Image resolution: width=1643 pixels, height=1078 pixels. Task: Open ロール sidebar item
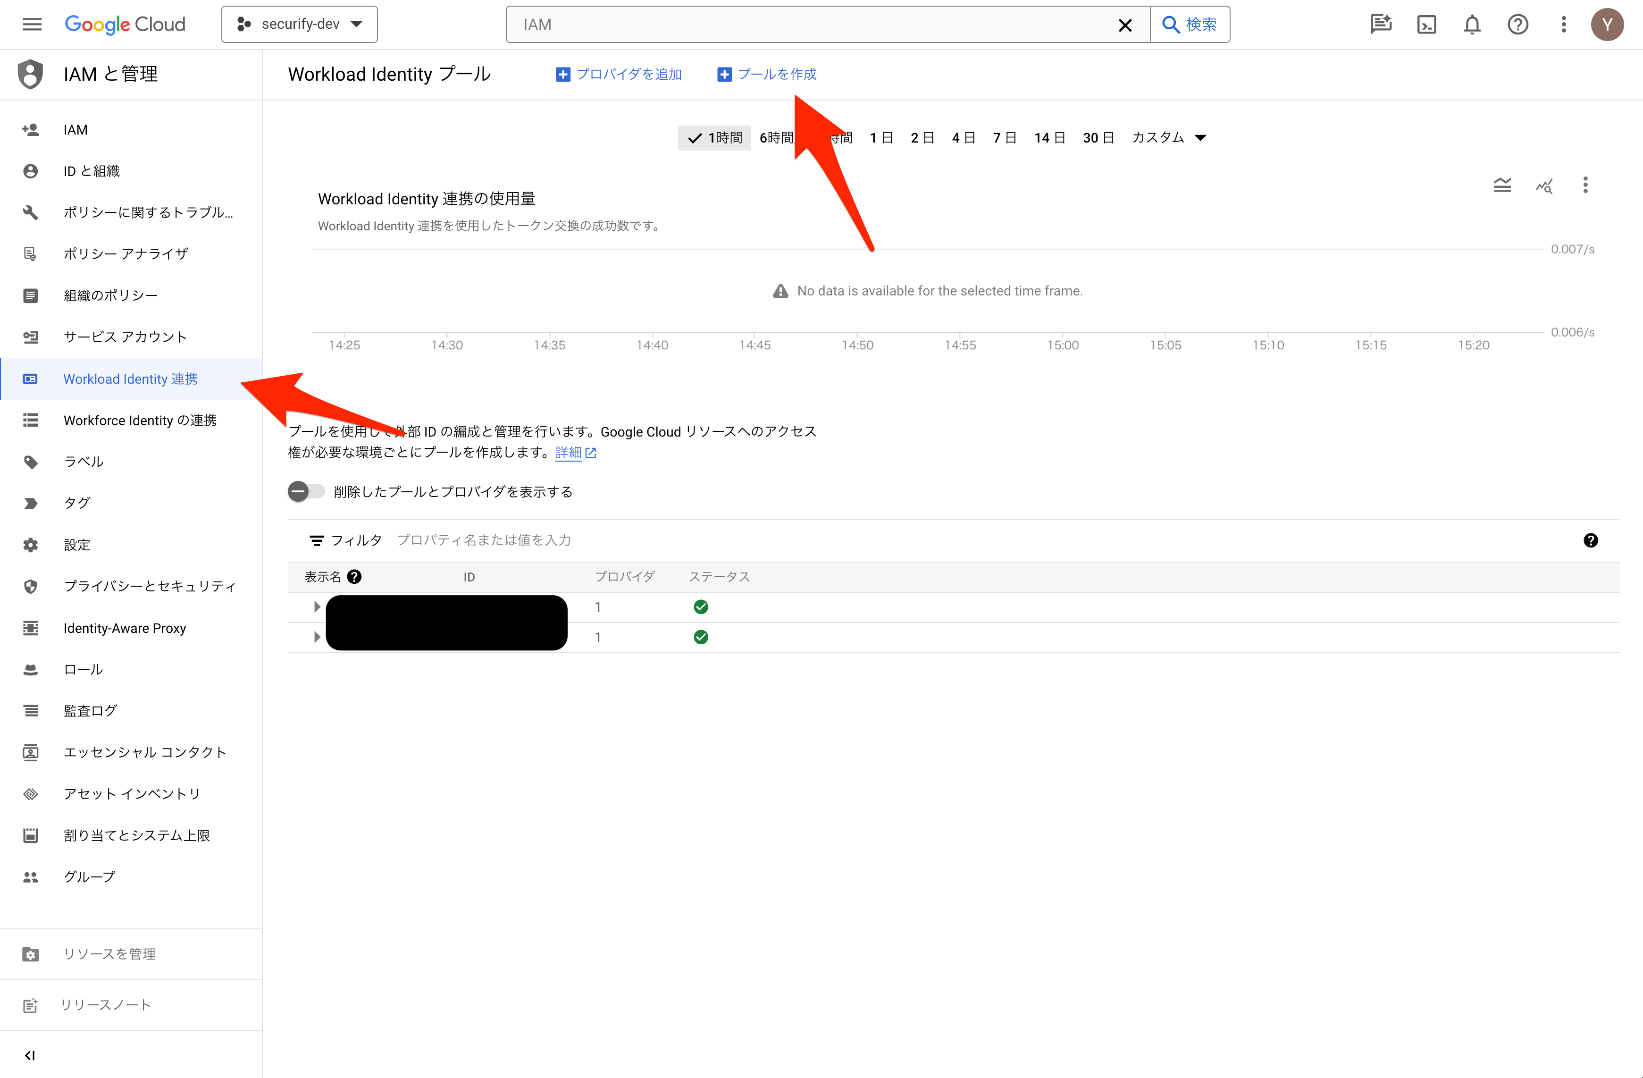pyautogui.click(x=131, y=670)
